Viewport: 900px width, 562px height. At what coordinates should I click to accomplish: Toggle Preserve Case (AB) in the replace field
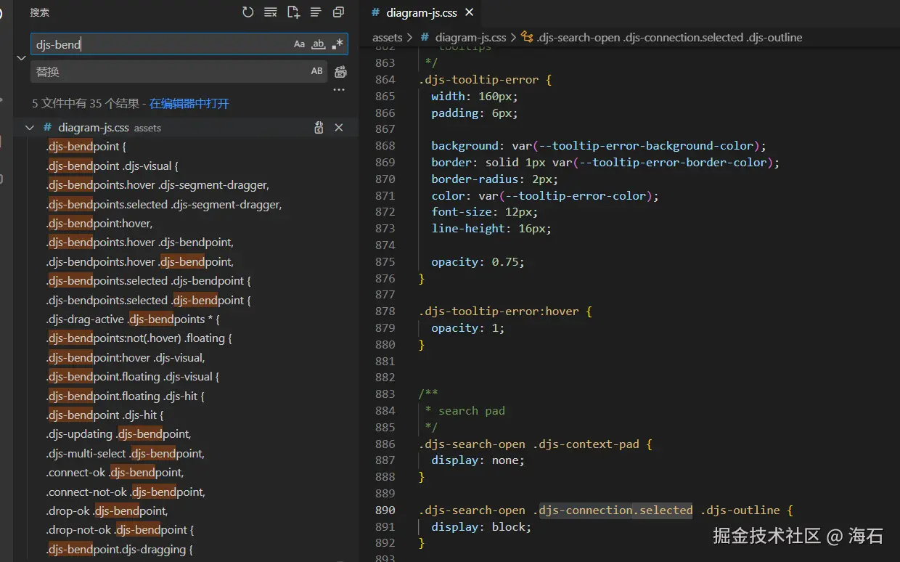point(316,71)
